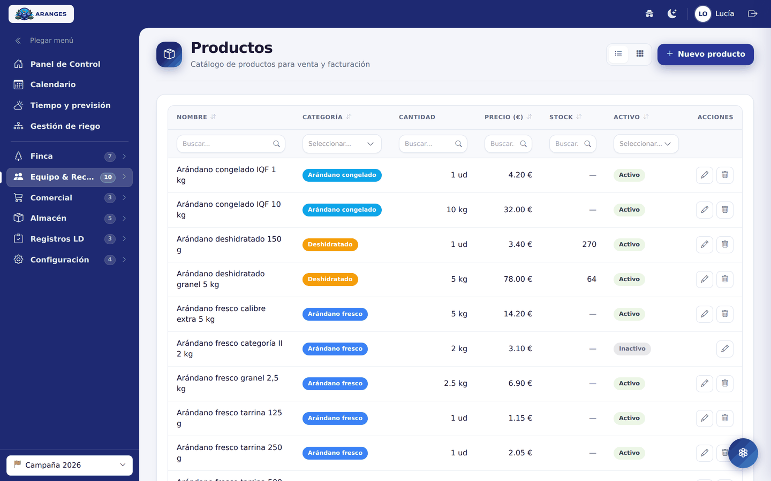Click Arándano congelado tag in IQF 1 kg row

(342, 175)
